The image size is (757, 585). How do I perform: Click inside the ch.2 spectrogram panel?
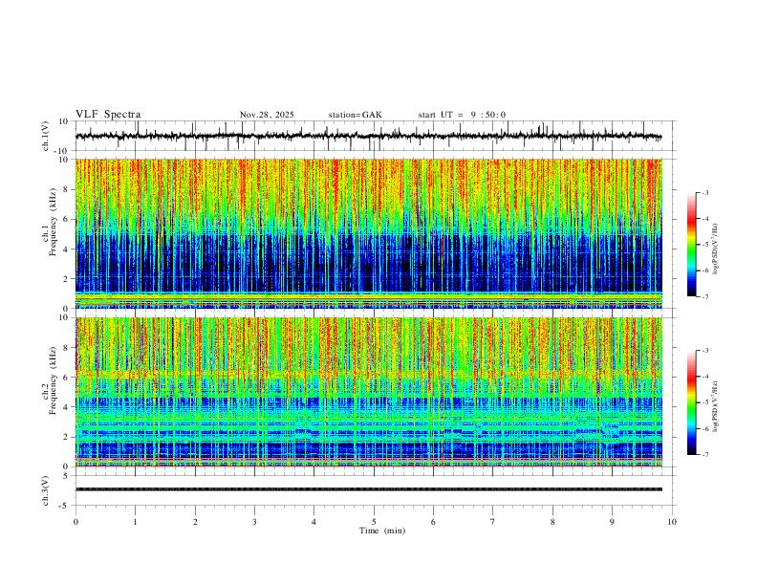pos(368,392)
